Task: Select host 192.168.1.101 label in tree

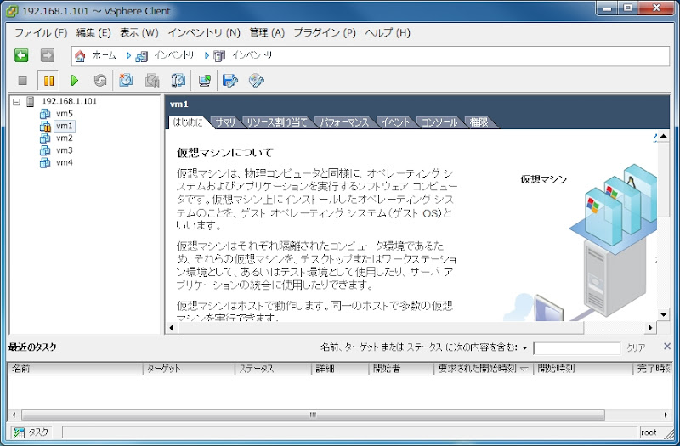Action: 70,101
